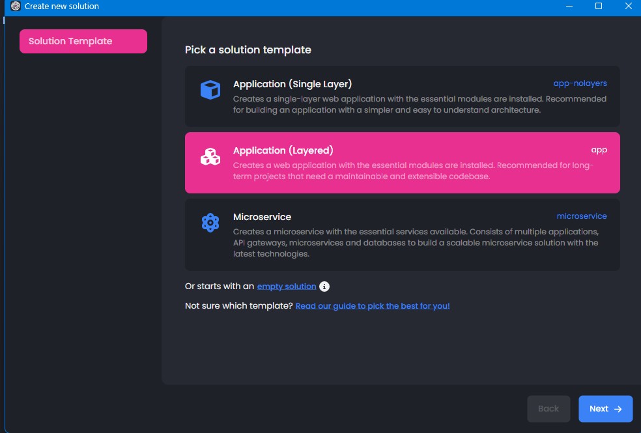Click the stacked cubes Layered icon
Screen dimensions: 641x433
pyautogui.click(x=210, y=156)
